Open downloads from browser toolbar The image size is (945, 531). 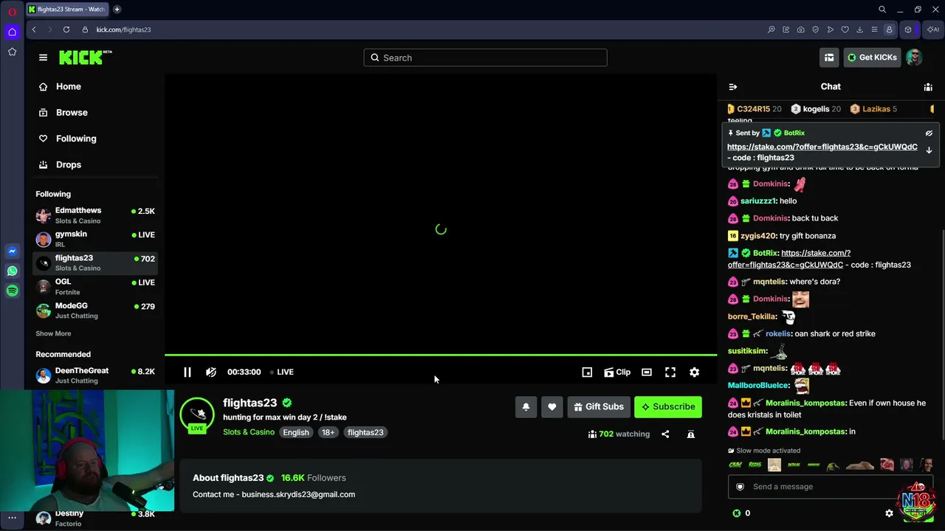click(859, 29)
